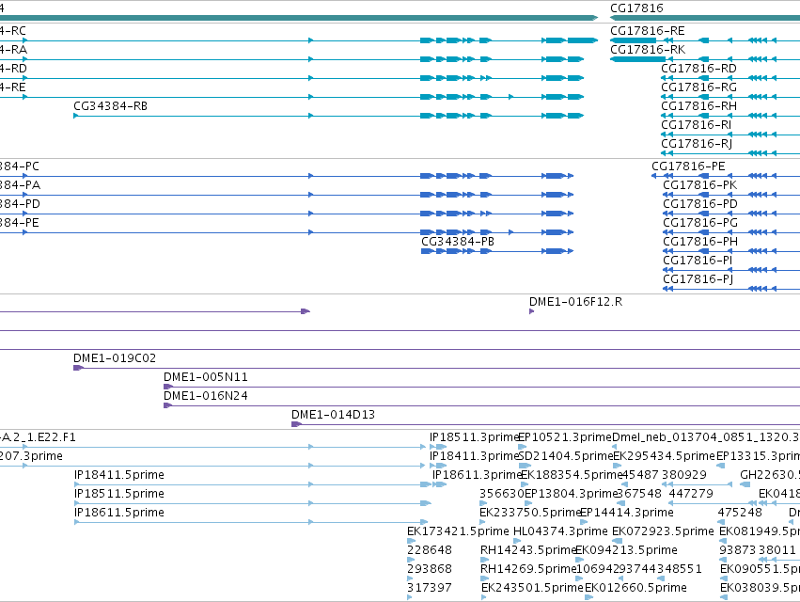
Task: Select the CG34384-RB transcript label
Action: 111,106
